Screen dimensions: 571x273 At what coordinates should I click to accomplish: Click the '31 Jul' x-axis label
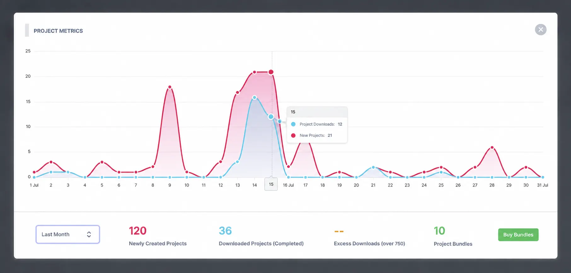click(x=543, y=185)
